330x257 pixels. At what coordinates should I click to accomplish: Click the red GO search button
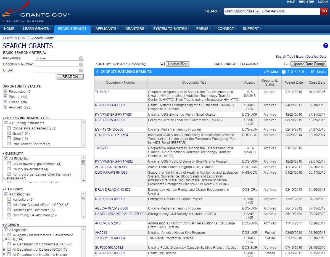(x=324, y=11)
